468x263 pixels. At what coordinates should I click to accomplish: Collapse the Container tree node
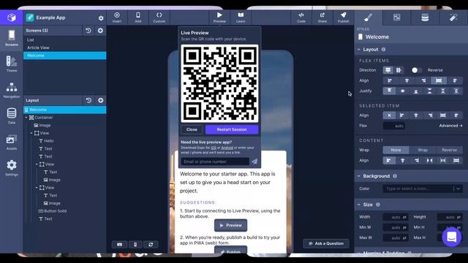[26, 118]
